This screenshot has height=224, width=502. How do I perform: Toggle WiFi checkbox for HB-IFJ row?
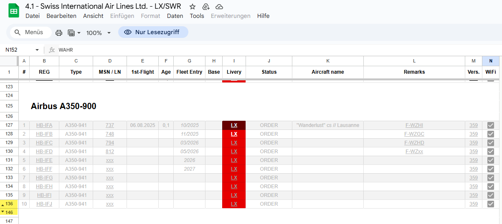click(x=491, y=204)
